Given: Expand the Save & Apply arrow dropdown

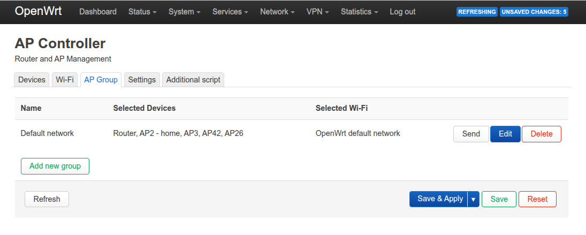Looking at the screenshot, I should (x=473, y=199).
